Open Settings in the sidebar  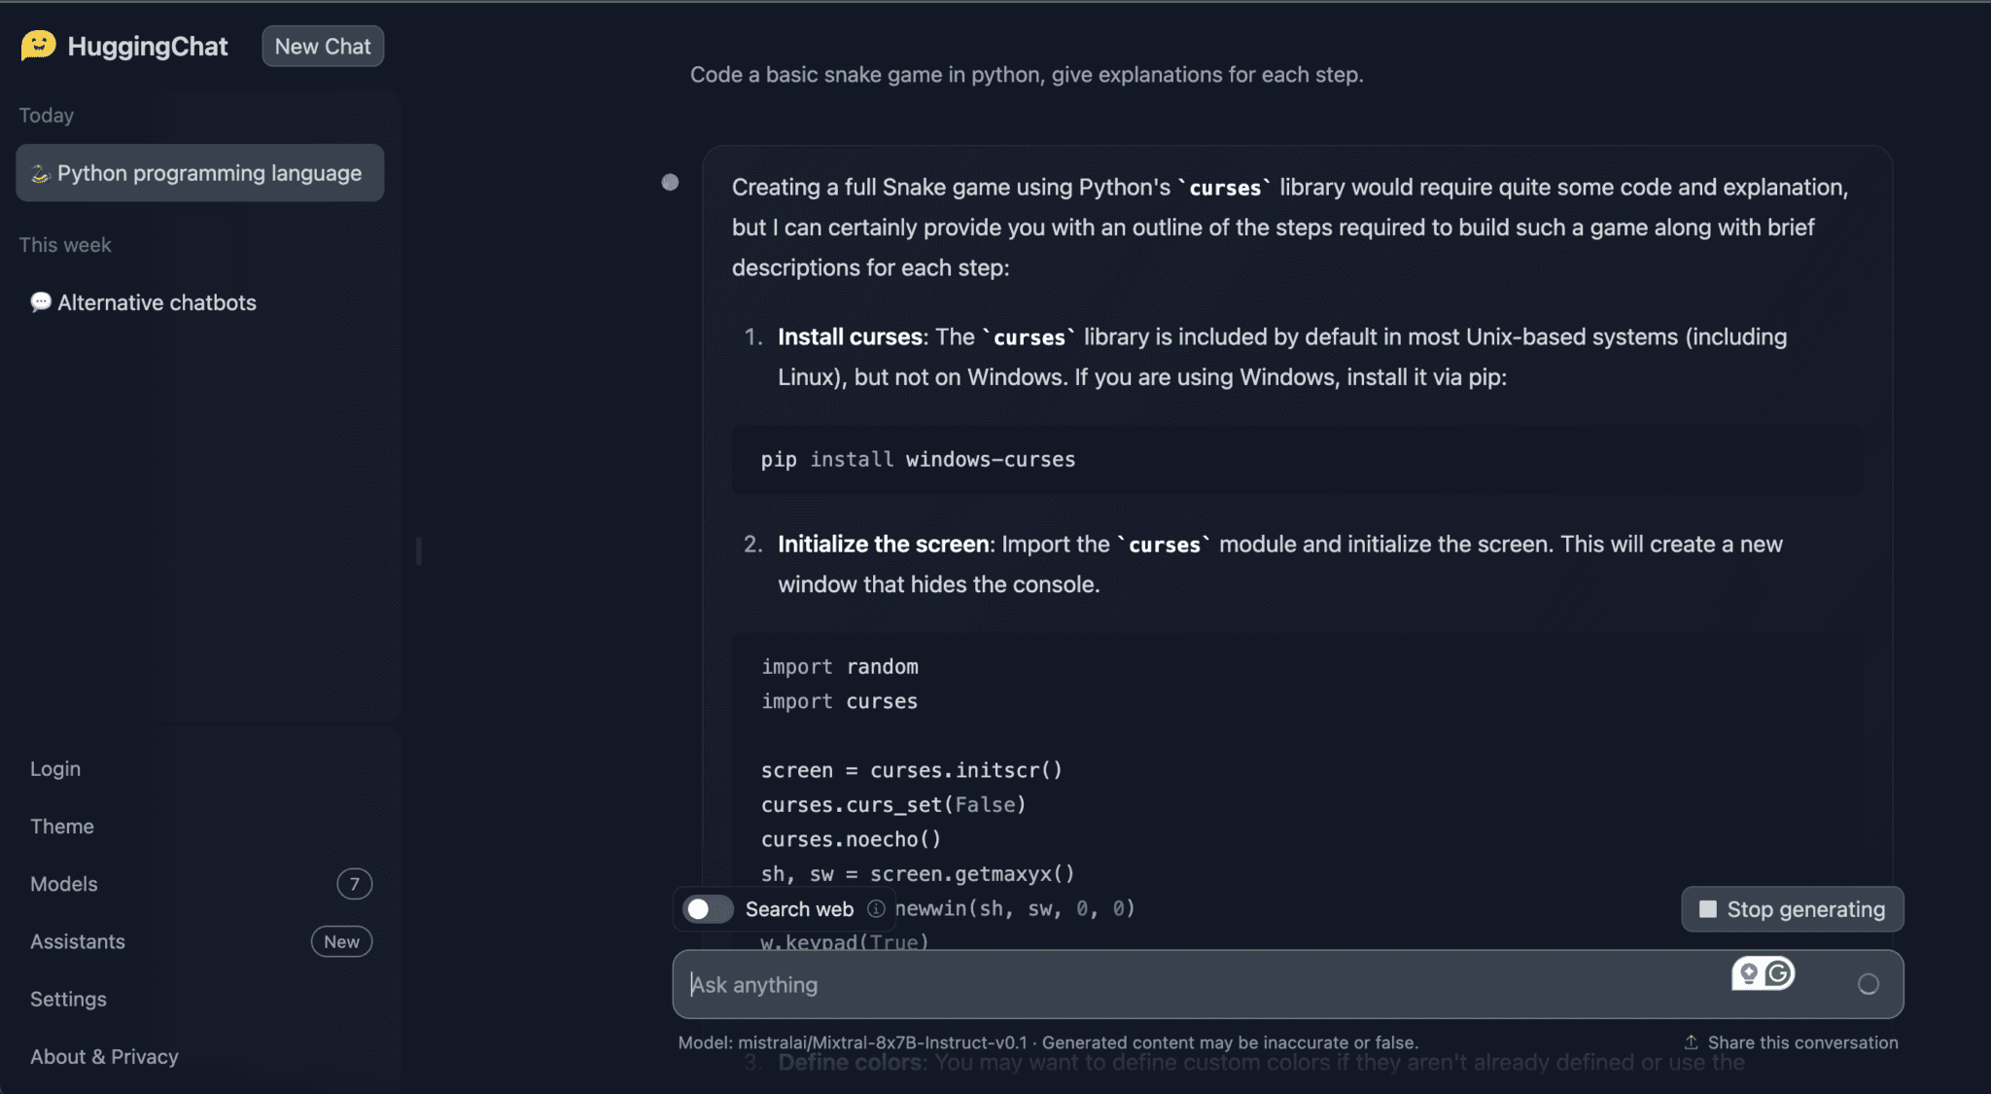[x=68, y=999]
